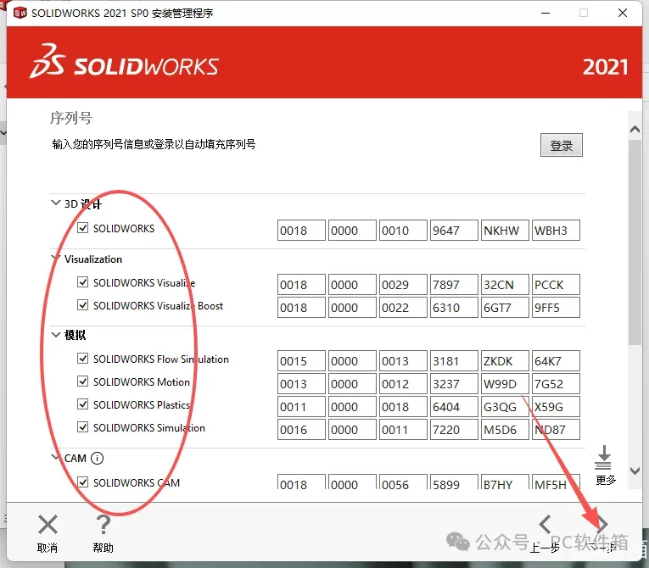Click Visualize serial field 0029
The image size is (649, 568).
pyautogui.click(x=403, y=285)
